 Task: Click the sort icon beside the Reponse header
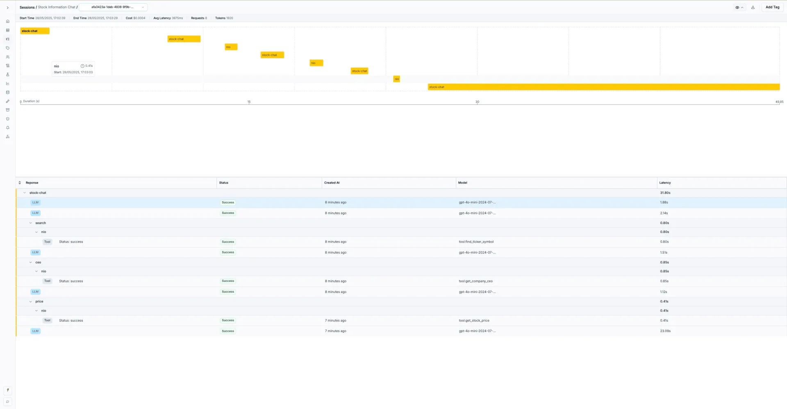(20, 183)
